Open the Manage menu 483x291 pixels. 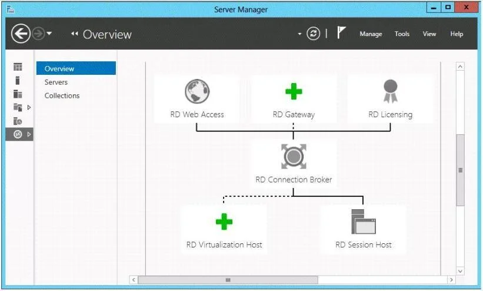click(371, 34)
